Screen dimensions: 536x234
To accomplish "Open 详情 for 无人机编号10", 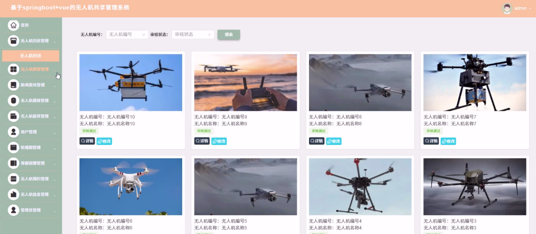I will pos(87,141).
